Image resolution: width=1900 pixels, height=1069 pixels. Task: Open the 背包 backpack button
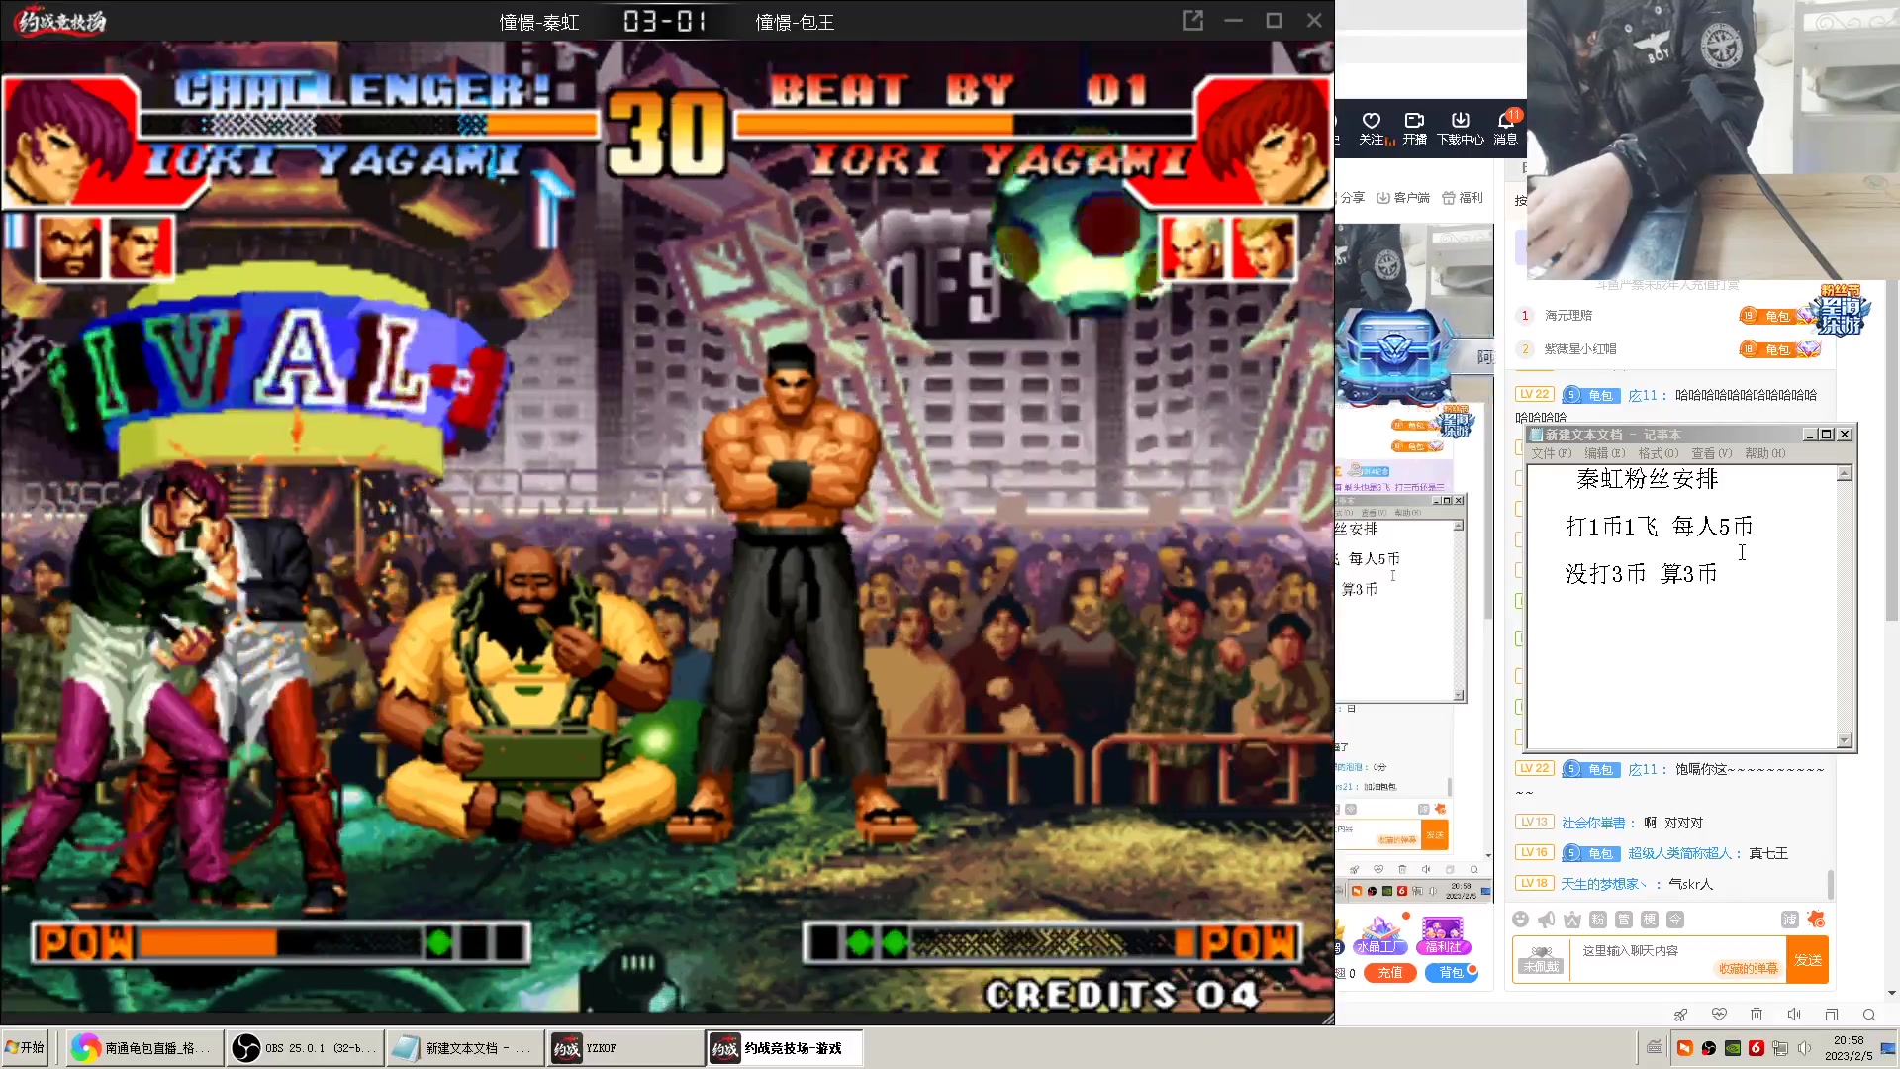click(1451, 973)
